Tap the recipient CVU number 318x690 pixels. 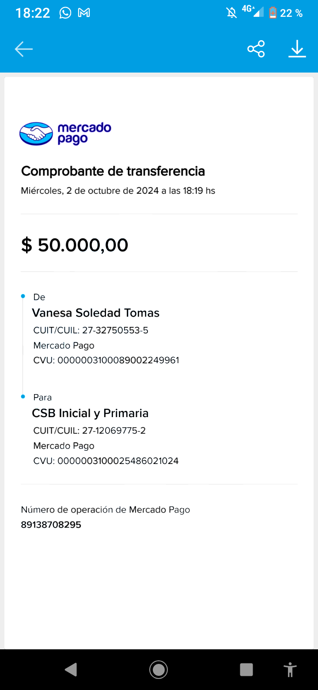tap(106, 461)
